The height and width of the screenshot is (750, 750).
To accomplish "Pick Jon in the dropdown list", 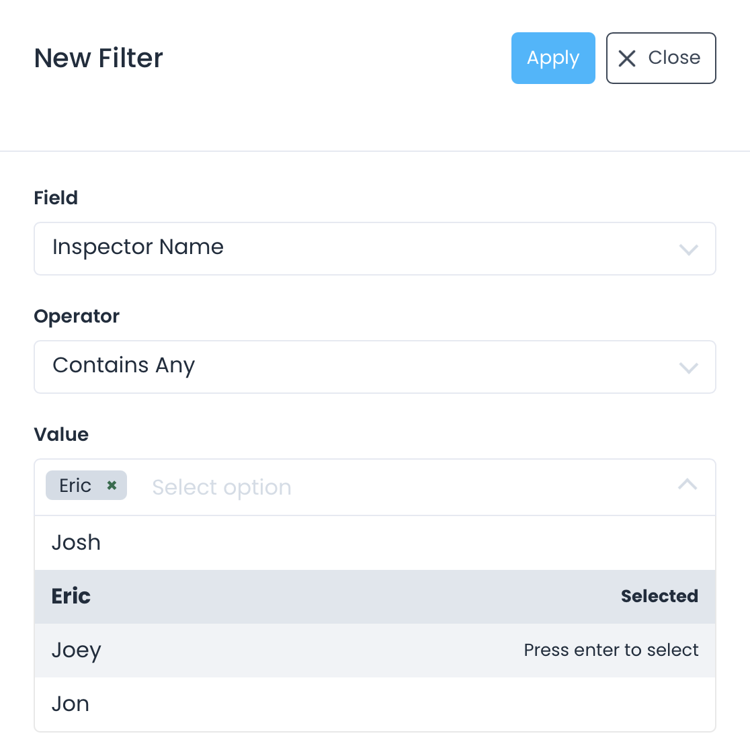I will coord(71,704).
